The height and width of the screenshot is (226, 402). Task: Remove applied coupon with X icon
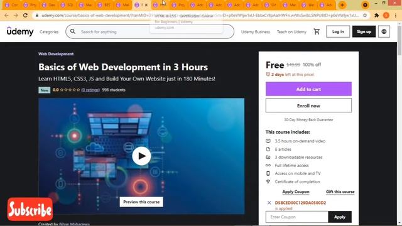269,203
